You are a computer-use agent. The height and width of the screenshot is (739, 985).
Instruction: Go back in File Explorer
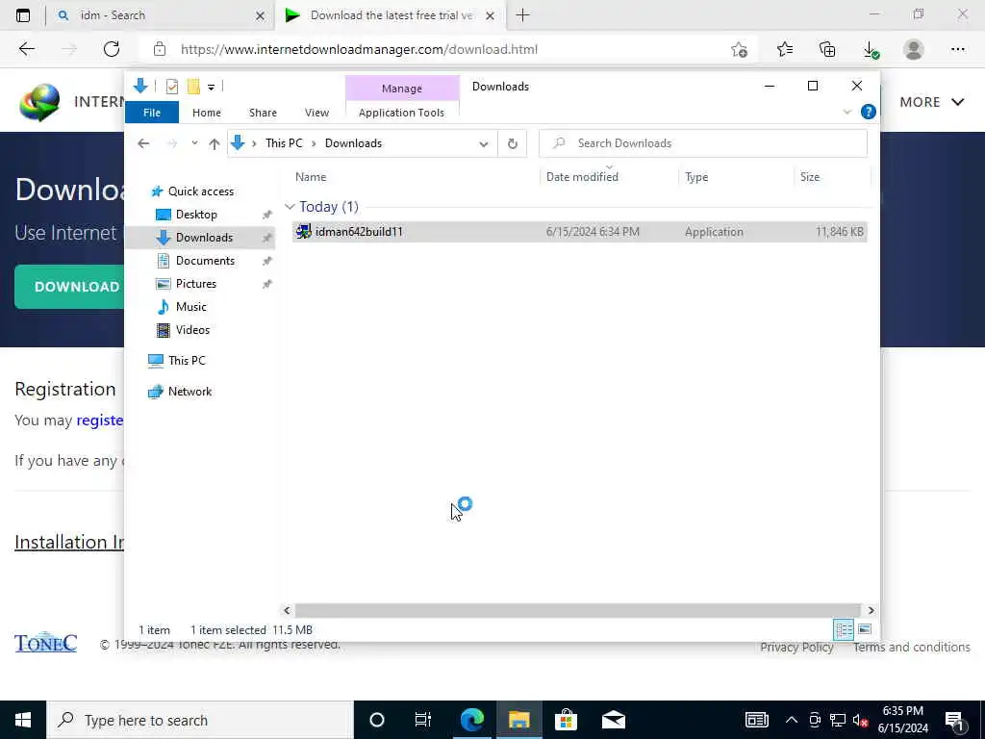pos(143,144)
